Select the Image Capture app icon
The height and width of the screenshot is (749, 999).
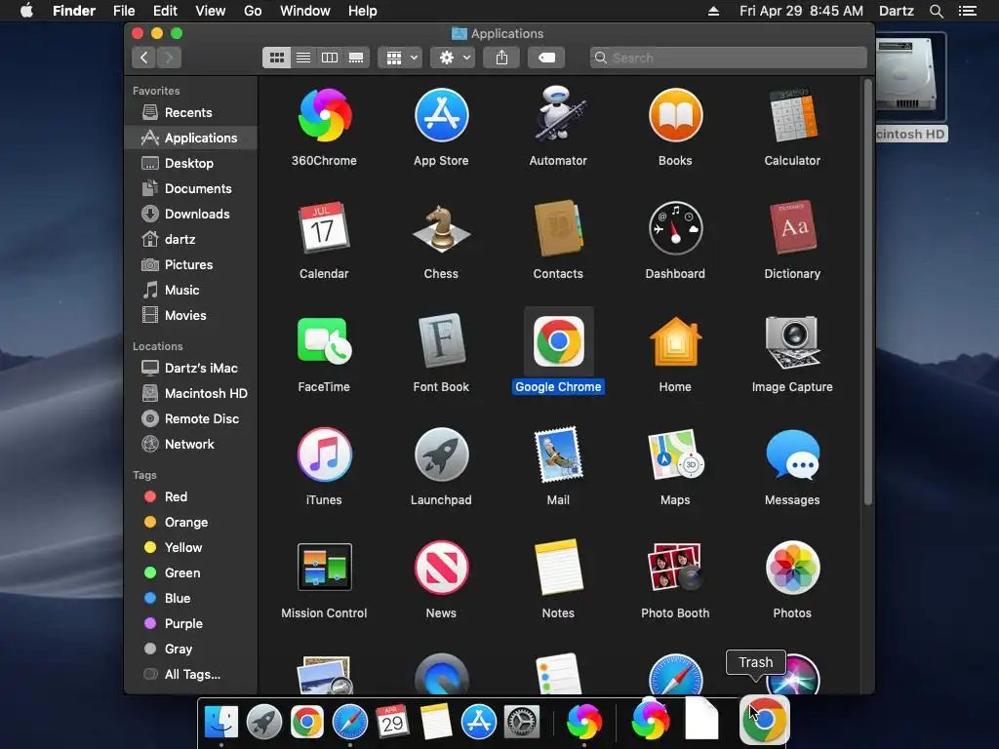[x=792, y=341]
